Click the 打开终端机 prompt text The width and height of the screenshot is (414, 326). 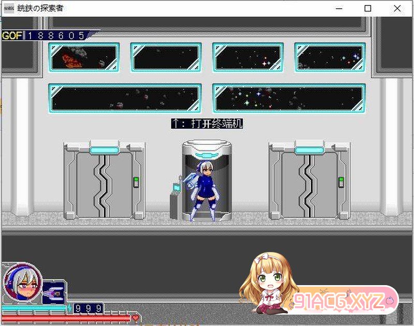coord(207,124)
